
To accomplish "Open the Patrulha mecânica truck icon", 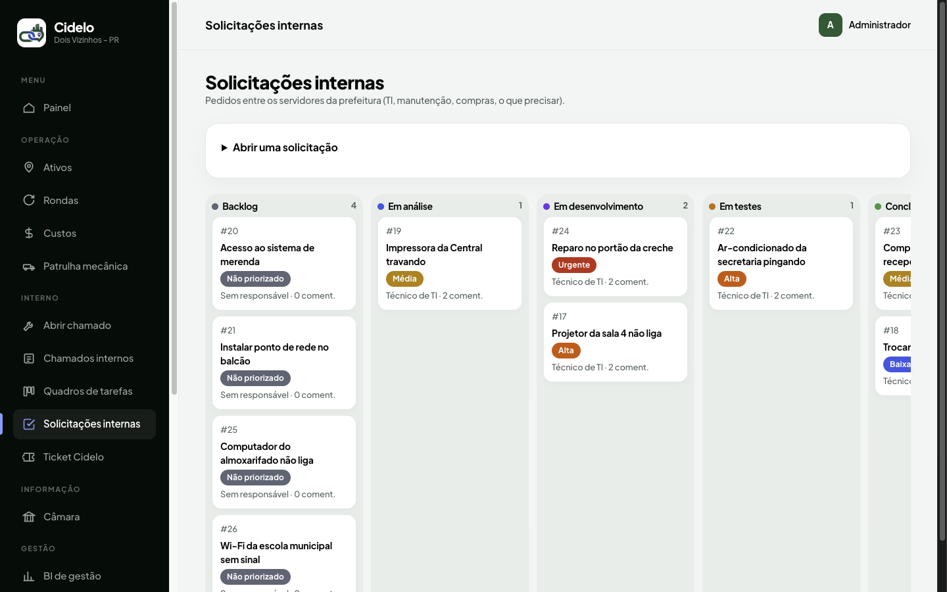I will (x=29, y=266).
